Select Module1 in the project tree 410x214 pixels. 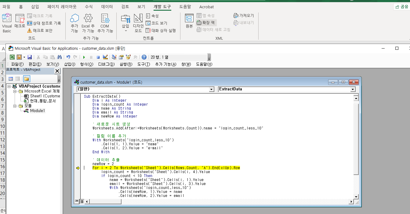(x=37, y=111)
